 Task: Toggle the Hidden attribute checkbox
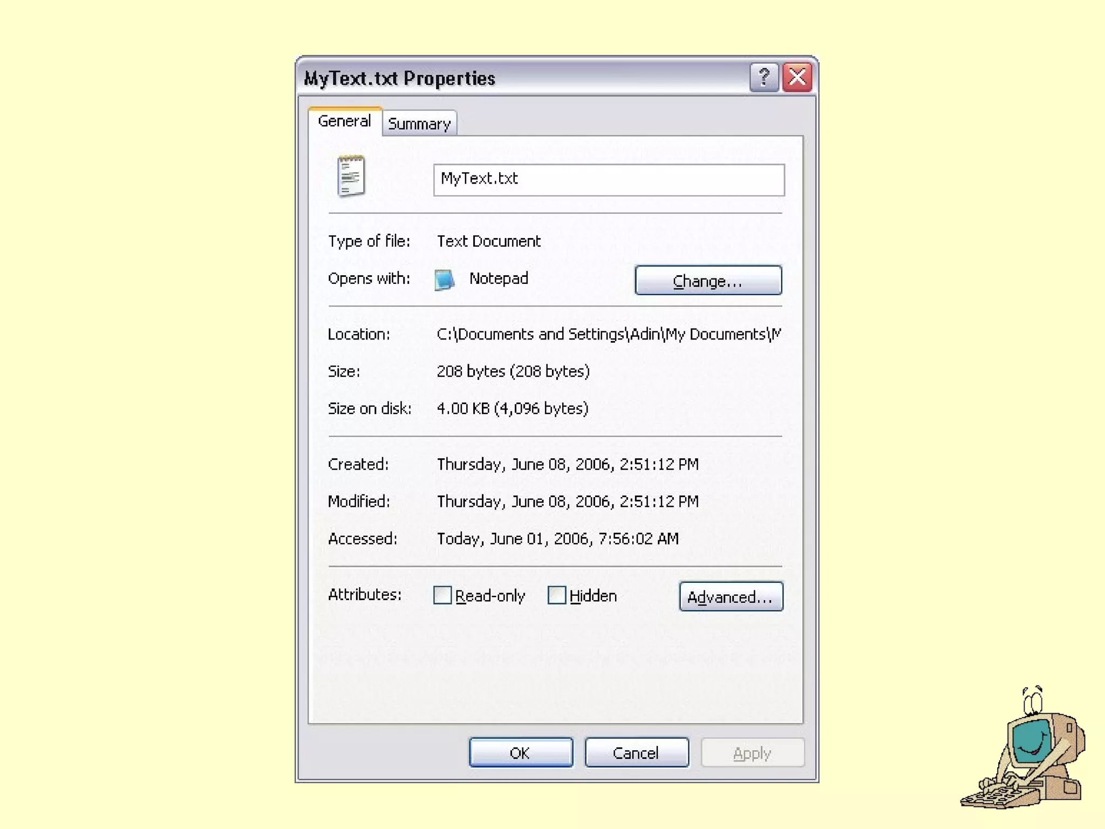tap(556, 595)
